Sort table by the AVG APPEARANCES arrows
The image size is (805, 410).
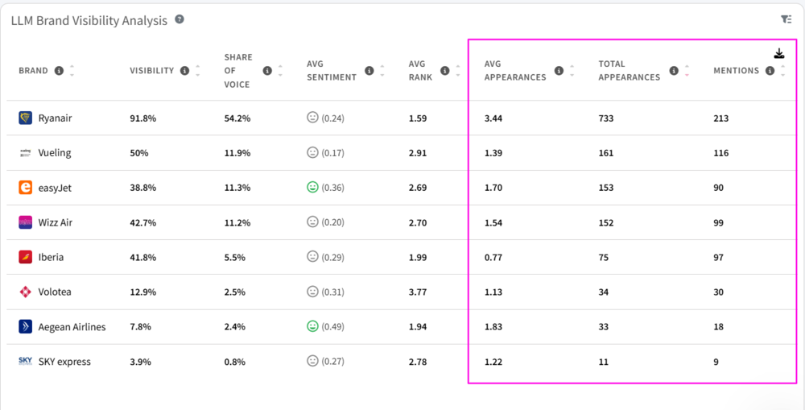pos(572,70)
